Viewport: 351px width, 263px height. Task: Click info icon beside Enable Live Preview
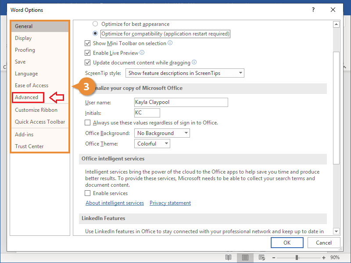(142, 53)
